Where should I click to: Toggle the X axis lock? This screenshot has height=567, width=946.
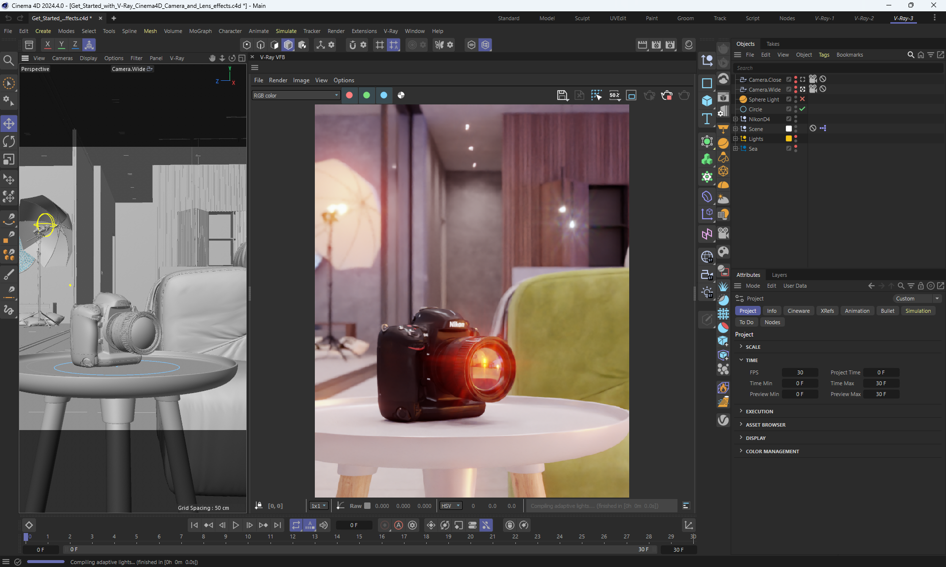[47, 44]
